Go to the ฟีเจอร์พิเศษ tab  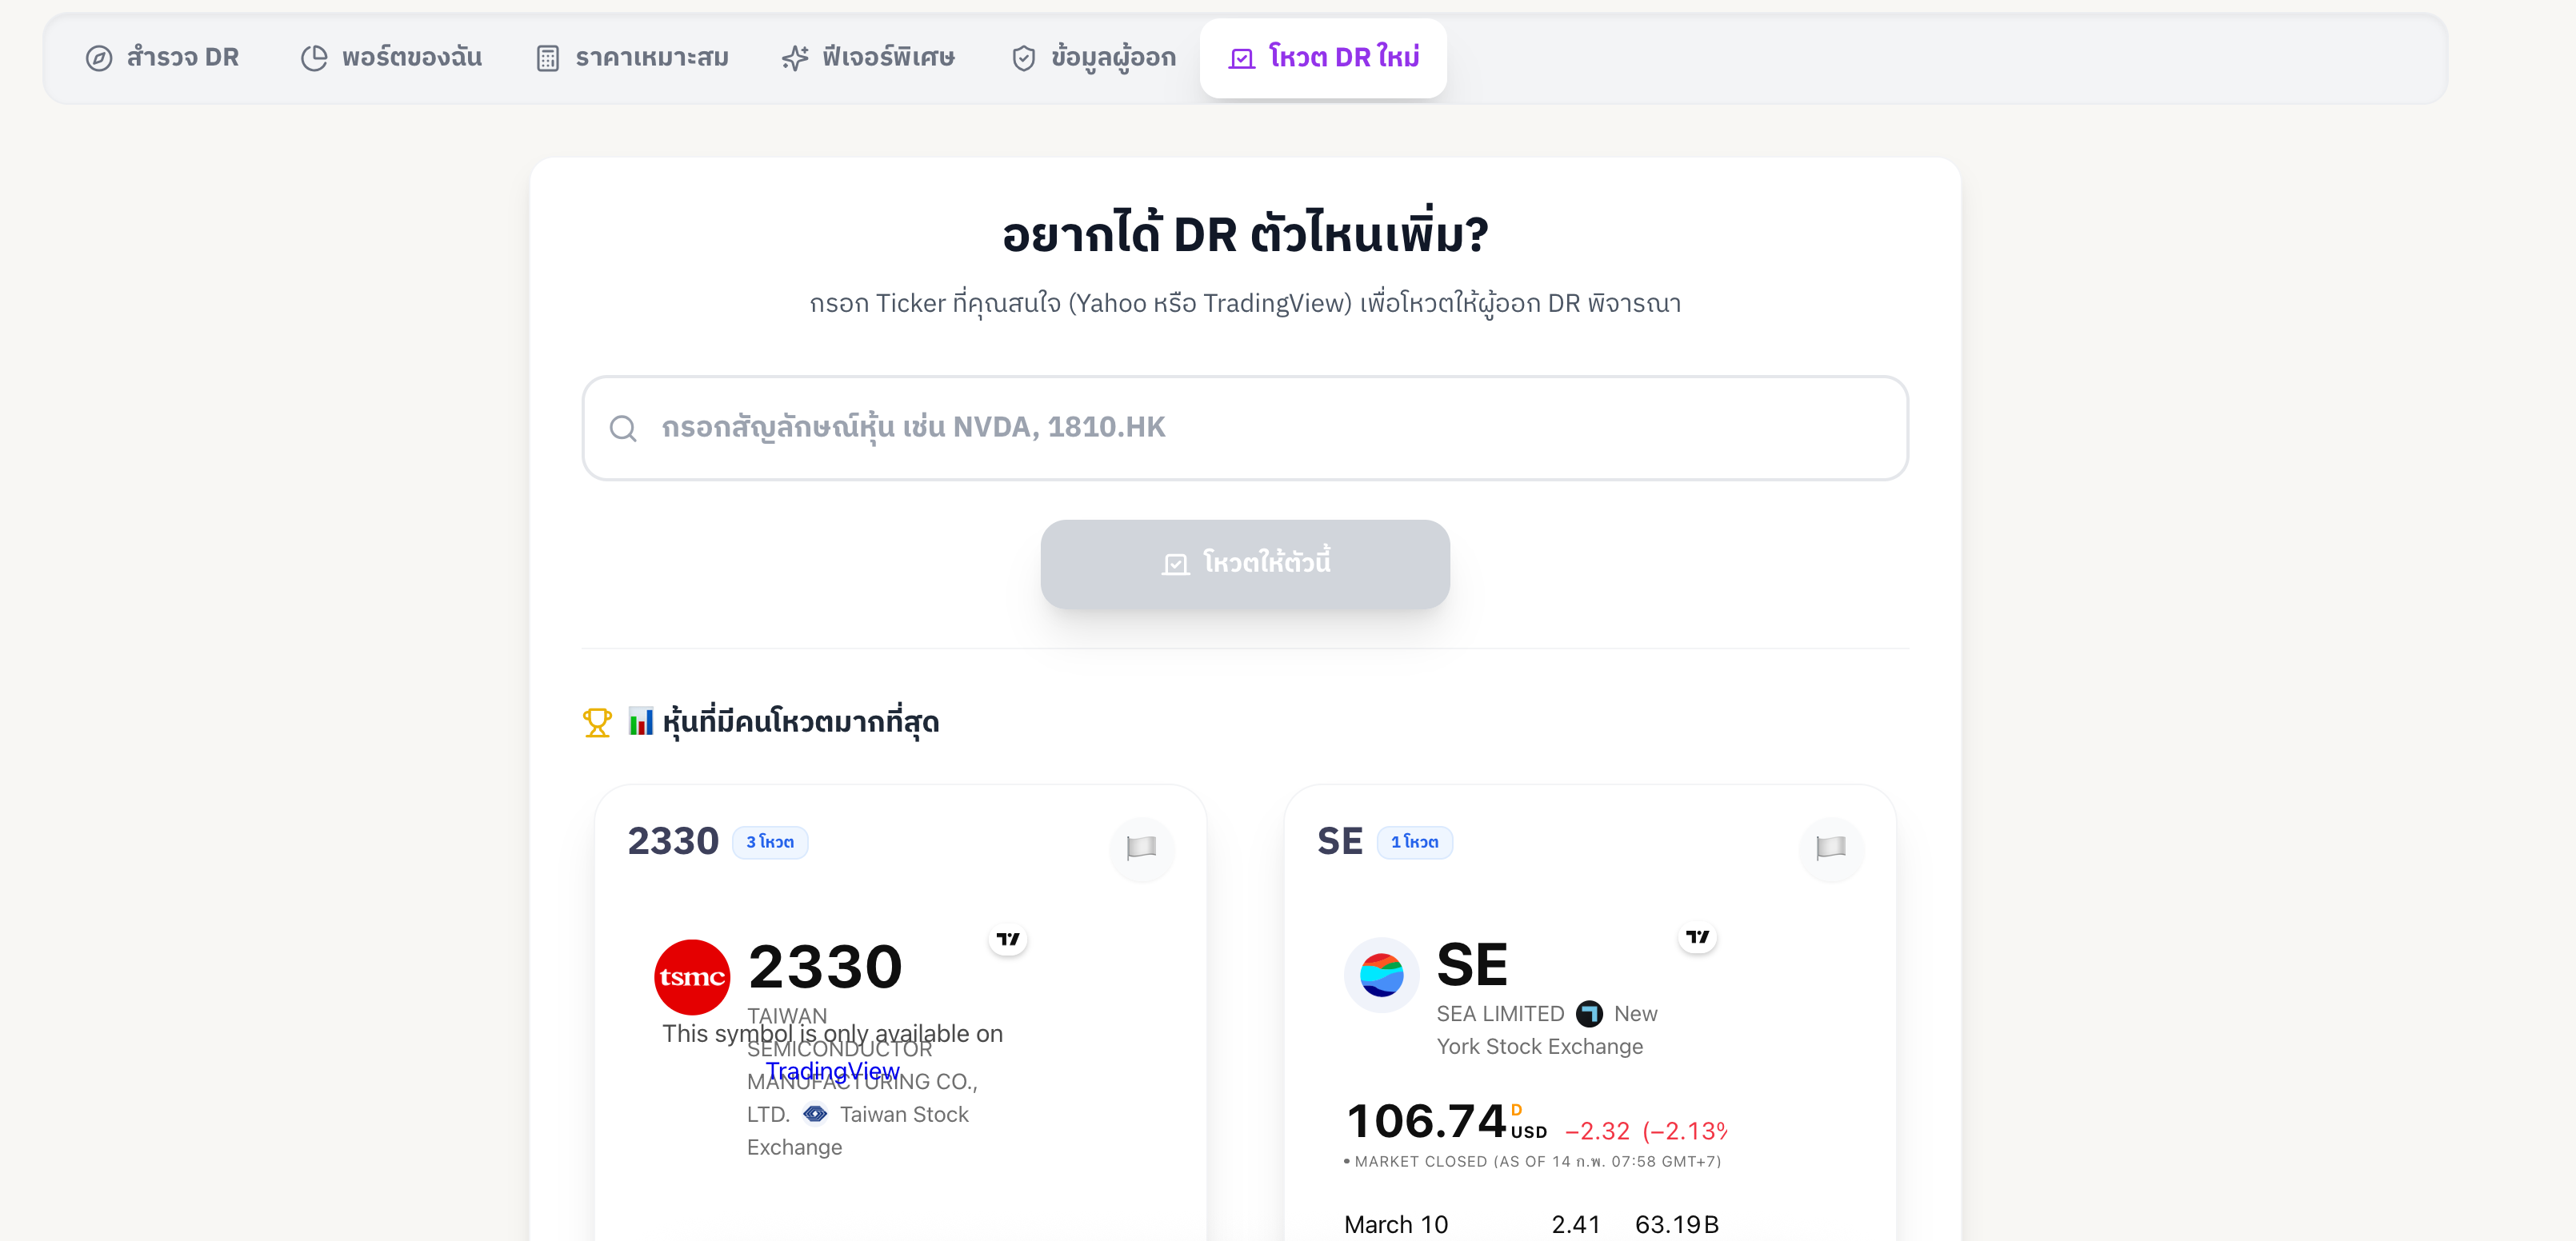[868, 58]
